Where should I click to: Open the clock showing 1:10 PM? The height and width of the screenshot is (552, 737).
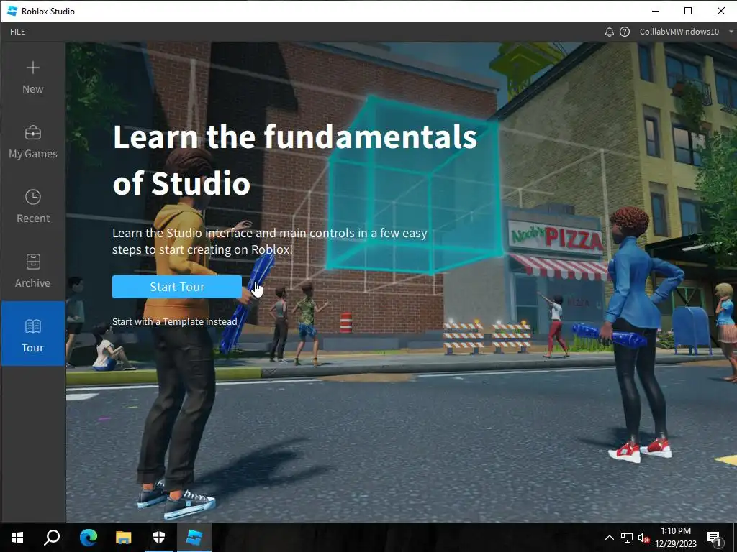676,538
